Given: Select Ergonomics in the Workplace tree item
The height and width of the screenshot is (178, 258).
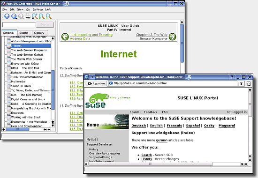Looking at the screenshot, I should click(x=29, y=122).
